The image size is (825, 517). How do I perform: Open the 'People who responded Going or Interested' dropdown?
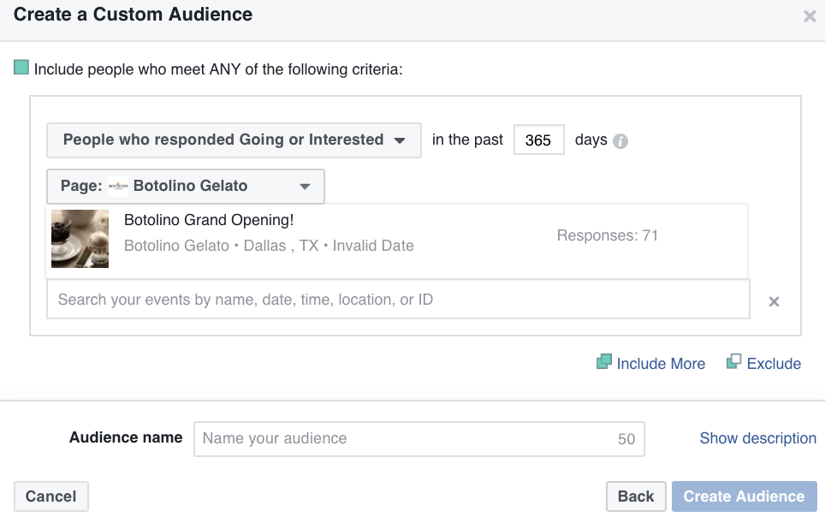click(x=234, y=140)
